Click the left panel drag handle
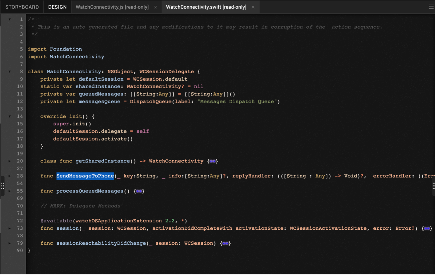This screenshot has width=435, height=275. pyautogui.click(x=2, y=186)
